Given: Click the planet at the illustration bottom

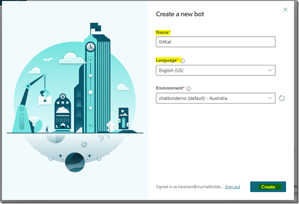Looking at the screenshot, I should [75, 161].
